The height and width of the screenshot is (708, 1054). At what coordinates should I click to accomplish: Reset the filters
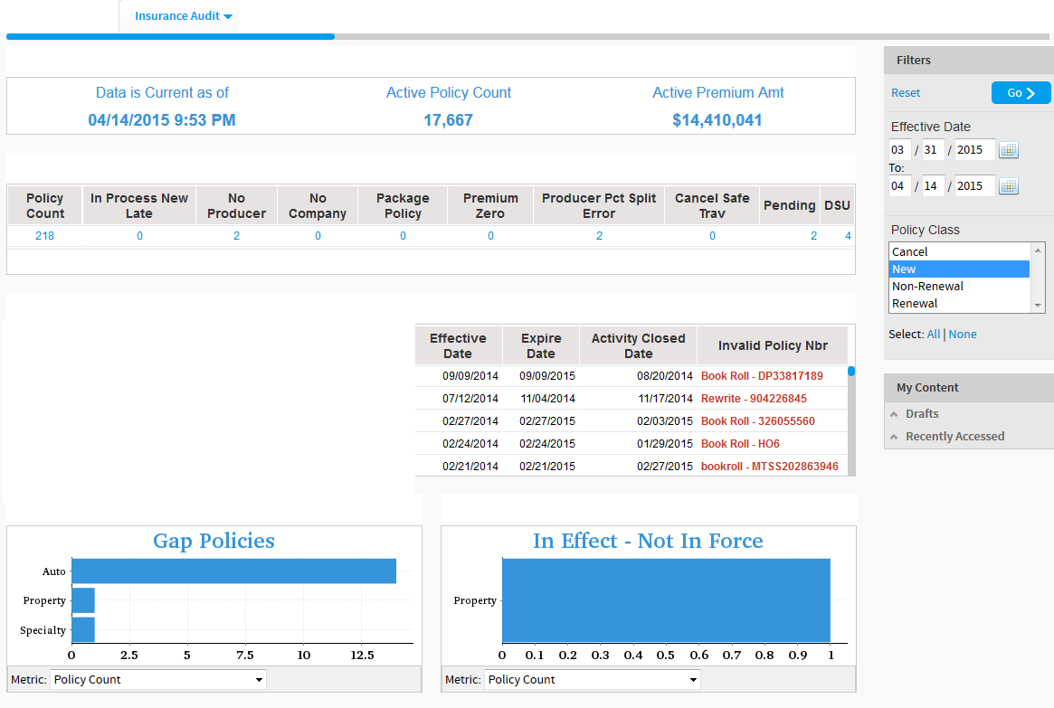(906, 93)
